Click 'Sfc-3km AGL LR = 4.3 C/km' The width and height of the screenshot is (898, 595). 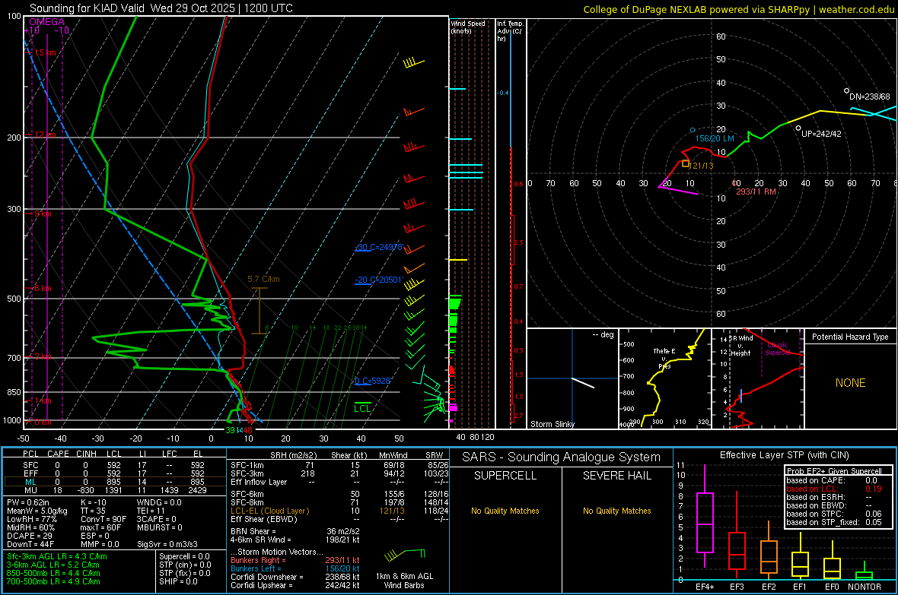57,556
